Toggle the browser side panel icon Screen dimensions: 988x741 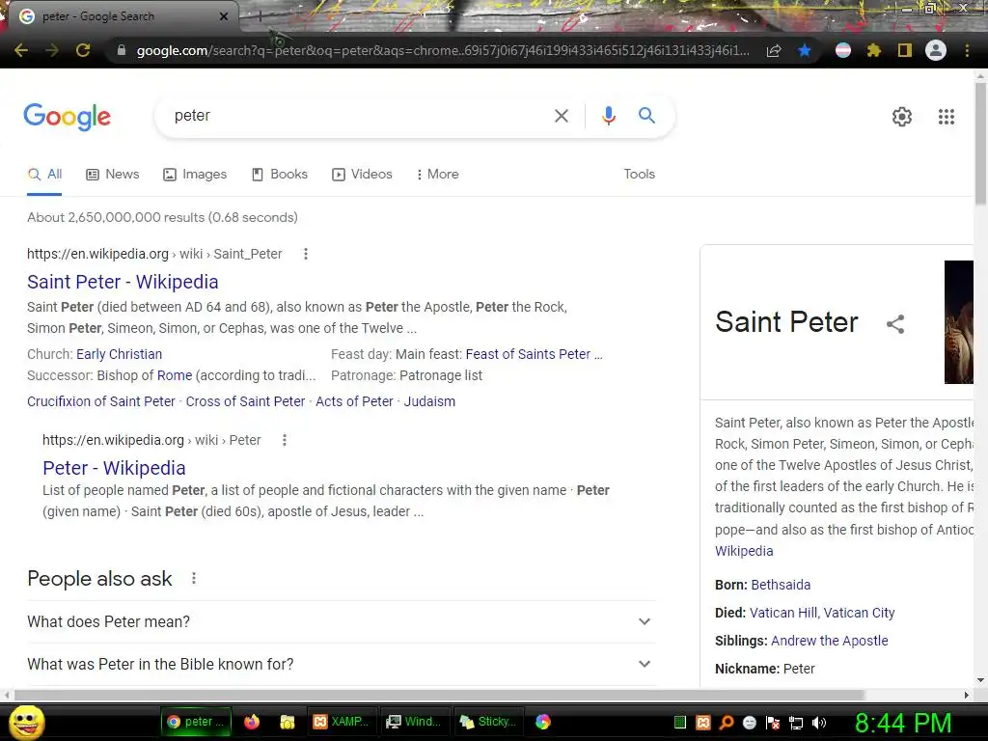[904, 50]
